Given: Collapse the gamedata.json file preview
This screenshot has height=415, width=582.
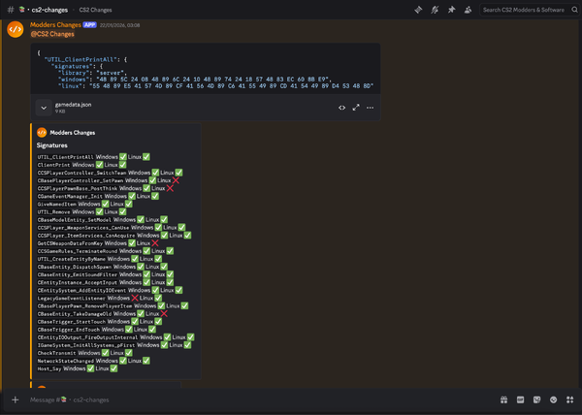Looking at the screenshot, I should pos(44,108).
